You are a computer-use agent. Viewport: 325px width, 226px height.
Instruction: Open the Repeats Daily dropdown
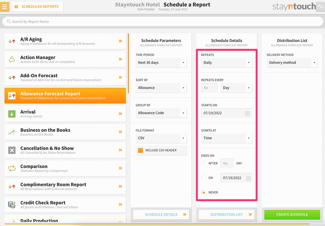point(226,62)
